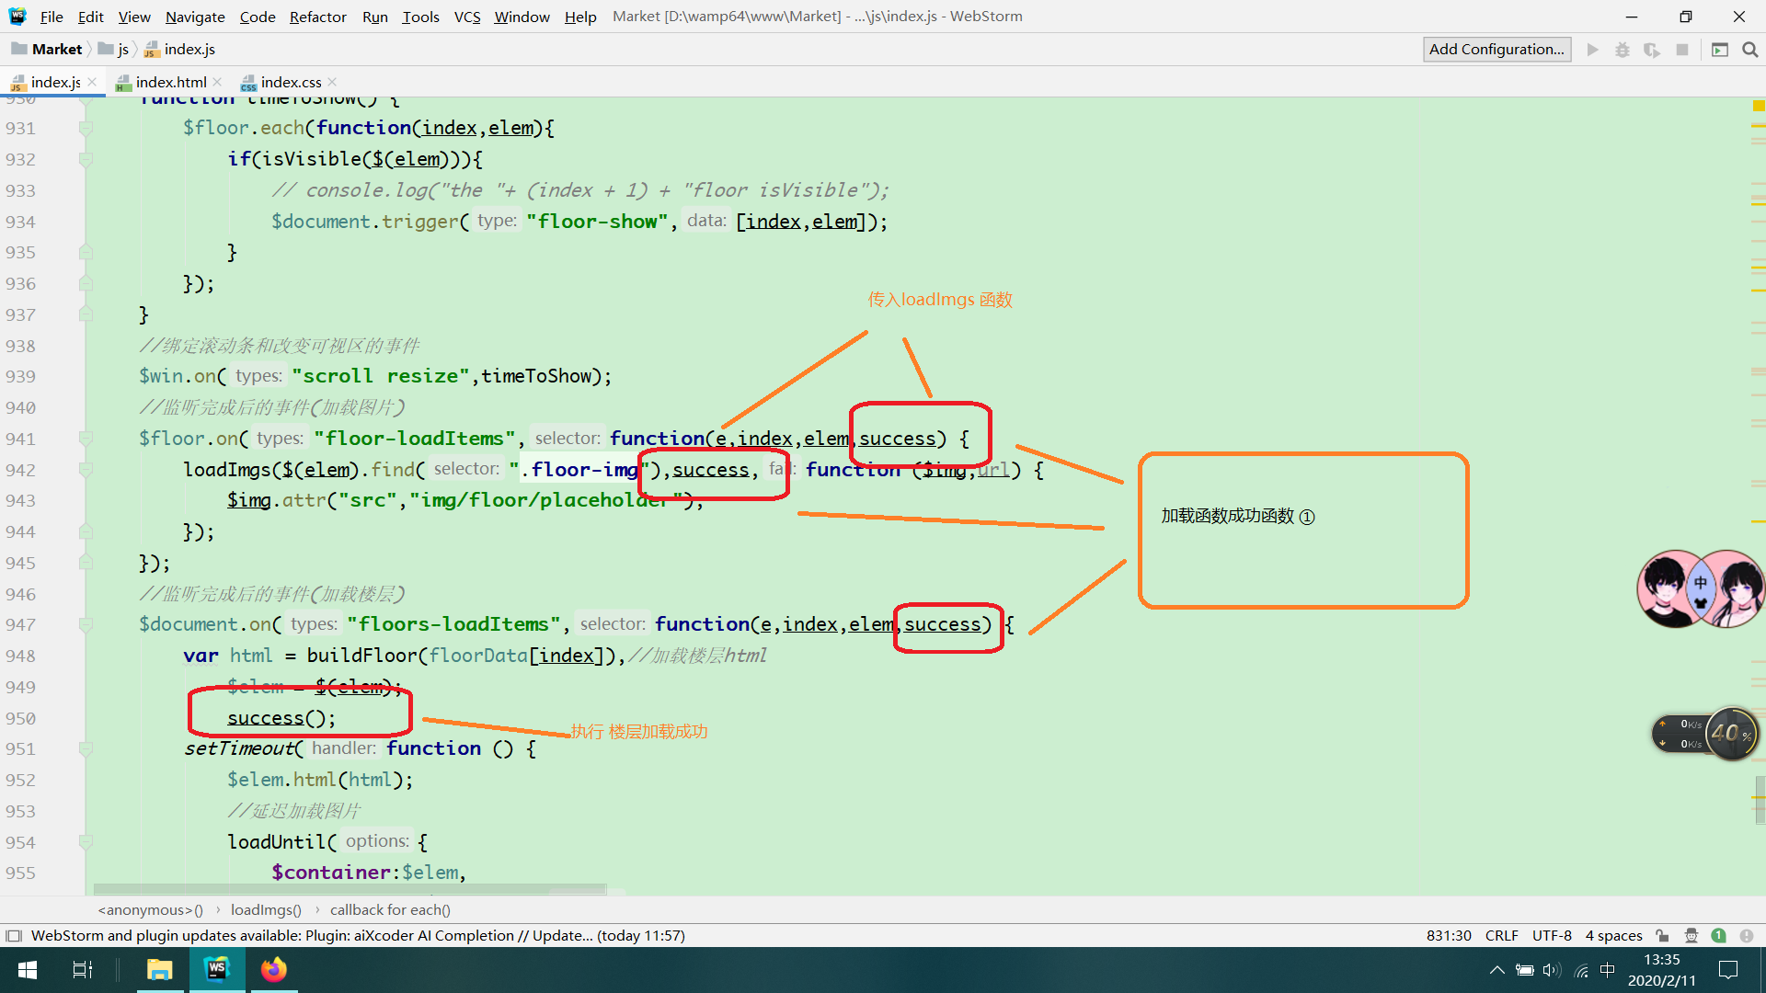Image resolution: width=1766 pixels, height=993 pixels.
Task: Click the Run with Coverage icon
Action: pos(1652,50)
